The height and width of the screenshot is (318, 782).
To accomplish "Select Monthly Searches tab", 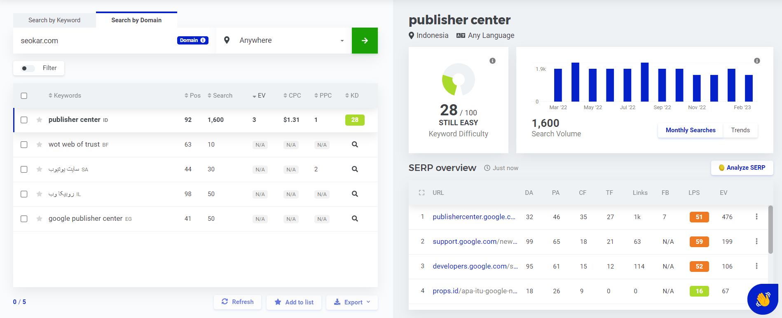I will (691, 130).
